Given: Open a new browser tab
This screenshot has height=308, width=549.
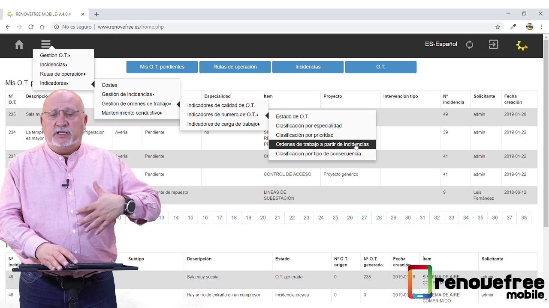Looking at the screenshot, I should point(97,14).
